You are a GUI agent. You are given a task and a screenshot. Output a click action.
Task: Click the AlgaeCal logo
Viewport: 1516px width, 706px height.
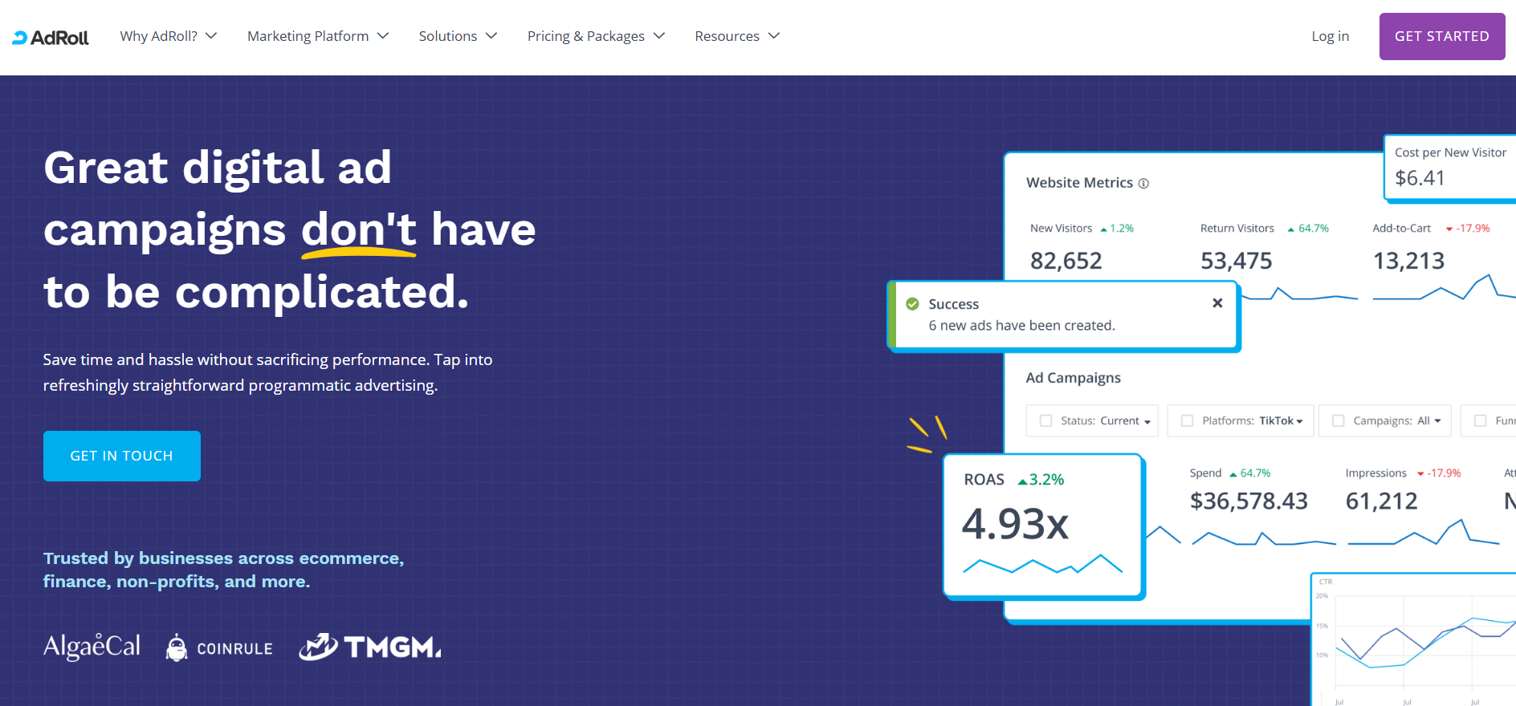92,647
